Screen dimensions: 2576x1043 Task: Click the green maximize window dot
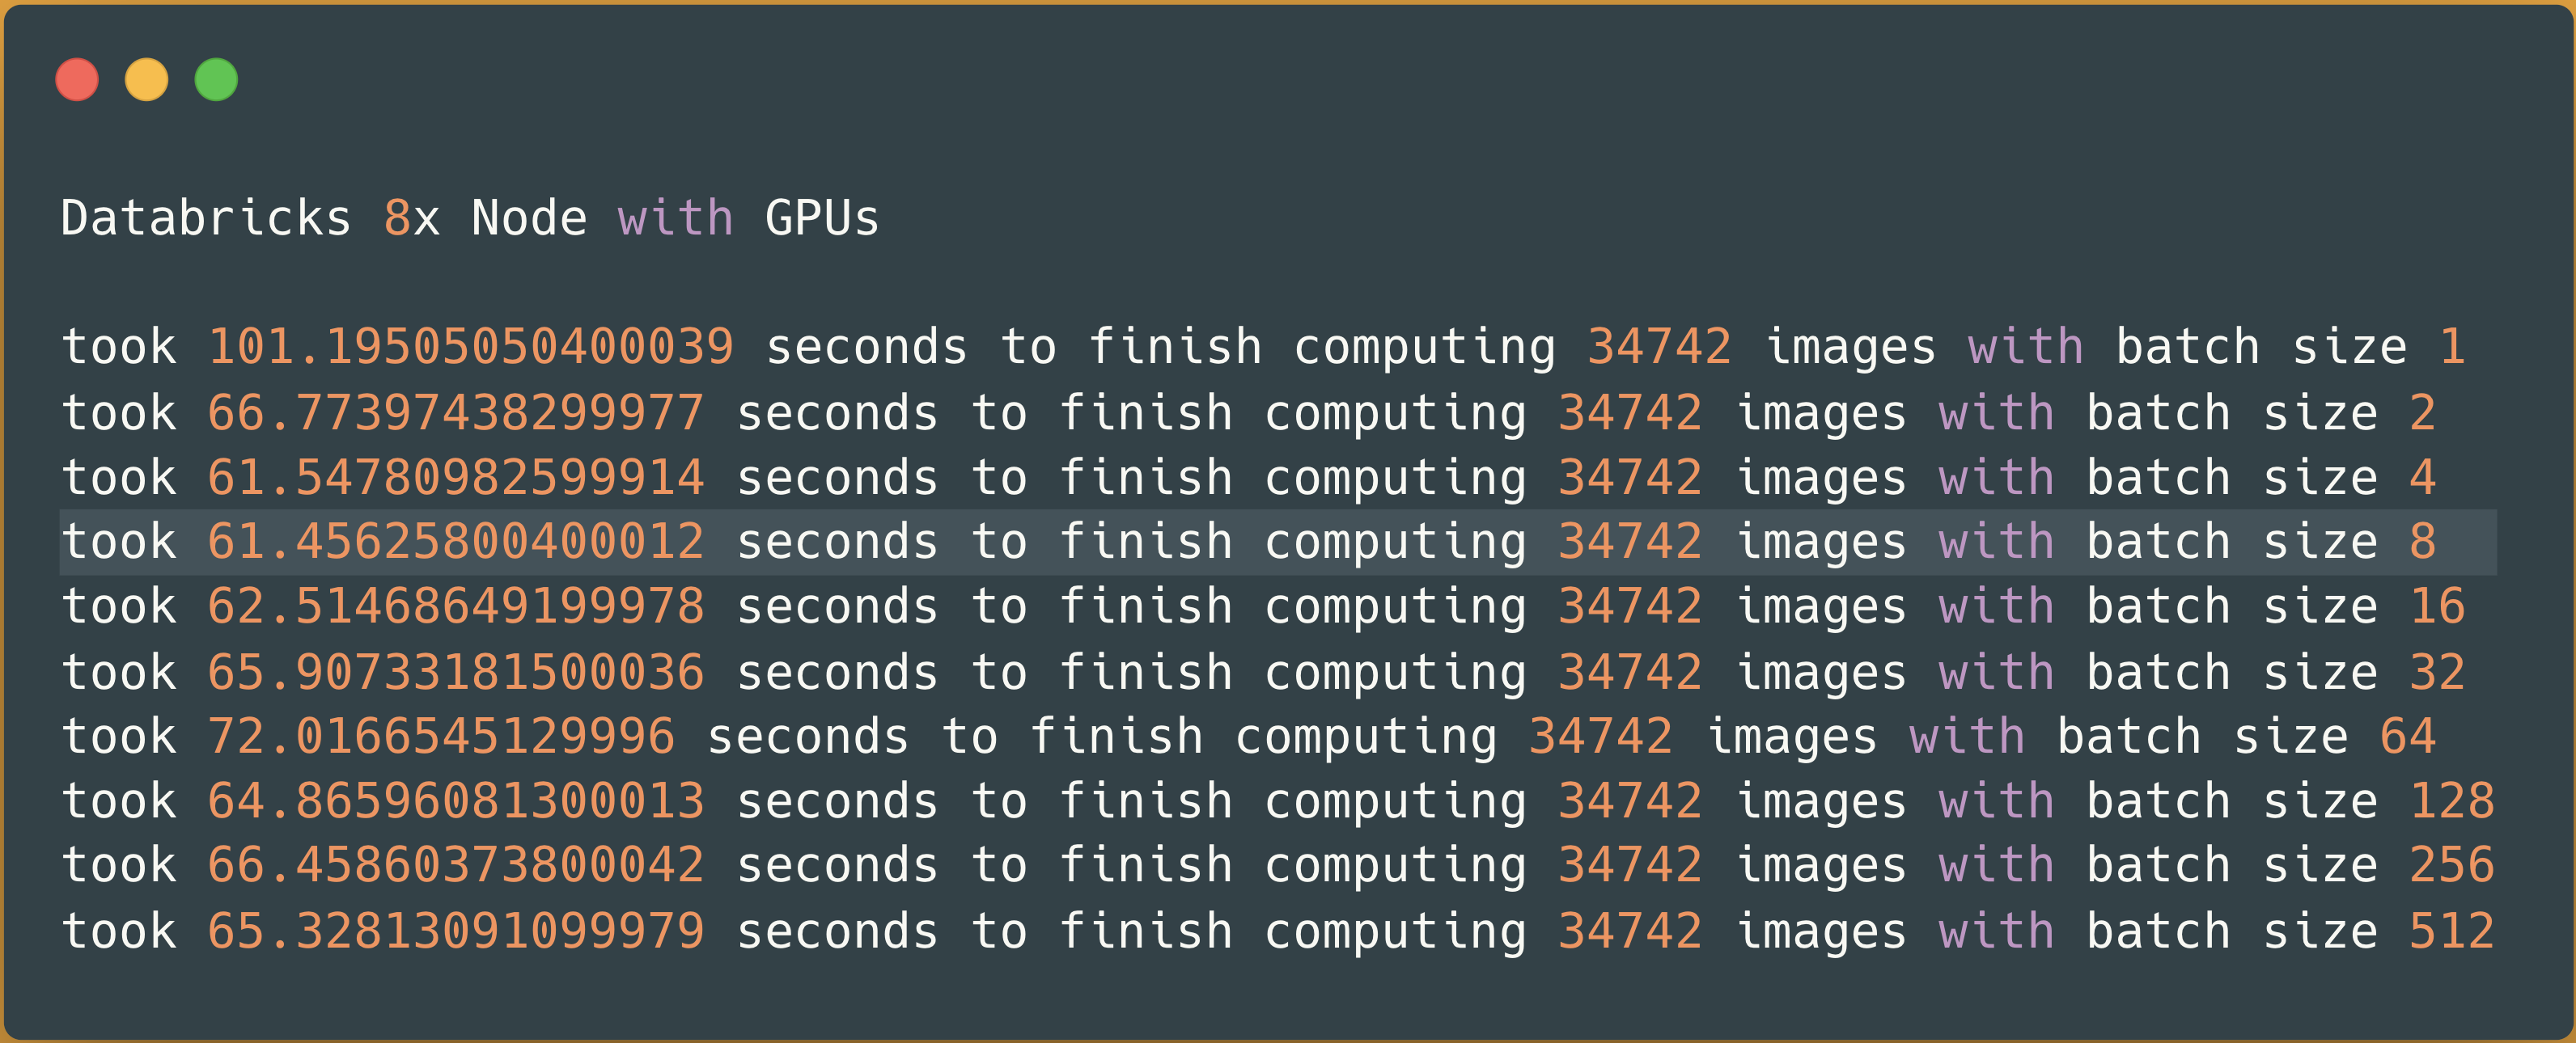click(x=216, y=80)
